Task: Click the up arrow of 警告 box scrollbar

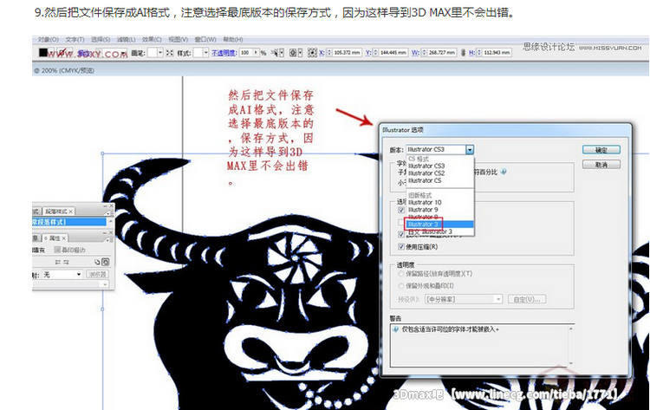Action: coord(571,329)
